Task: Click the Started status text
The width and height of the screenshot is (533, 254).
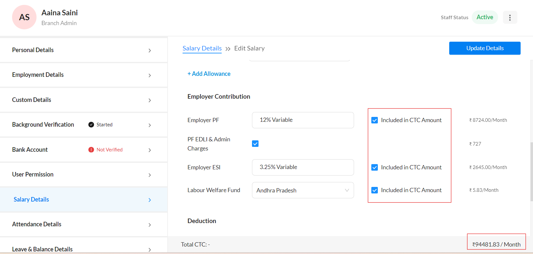Action: click(104, 125)
